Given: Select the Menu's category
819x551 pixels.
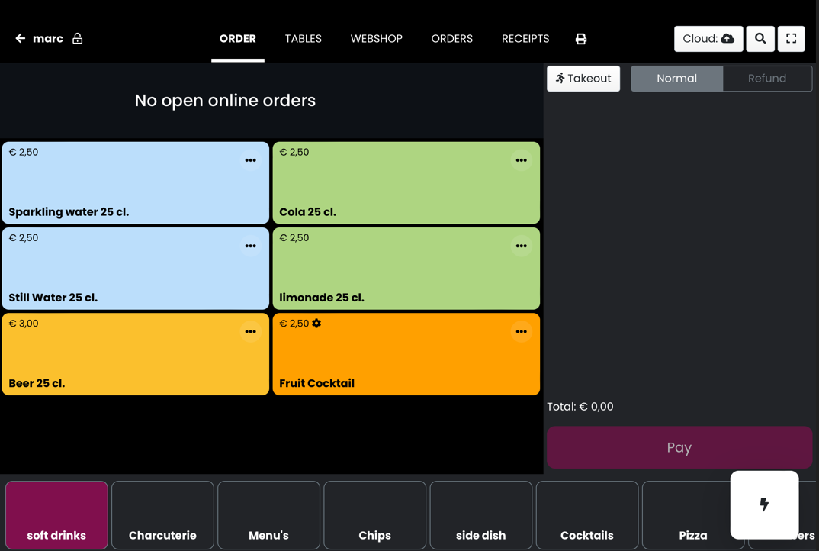Looking at the screenshot, I should click(x=268, y=515).
